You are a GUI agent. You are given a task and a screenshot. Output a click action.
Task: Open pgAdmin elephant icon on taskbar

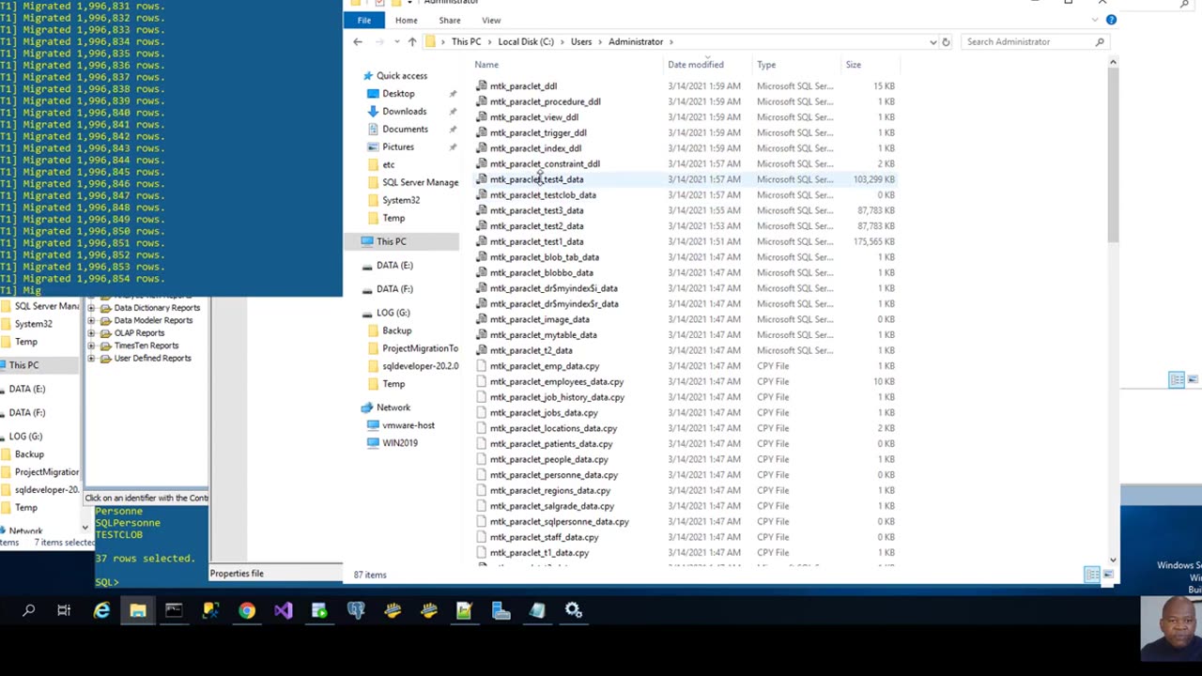coord(356,611)
